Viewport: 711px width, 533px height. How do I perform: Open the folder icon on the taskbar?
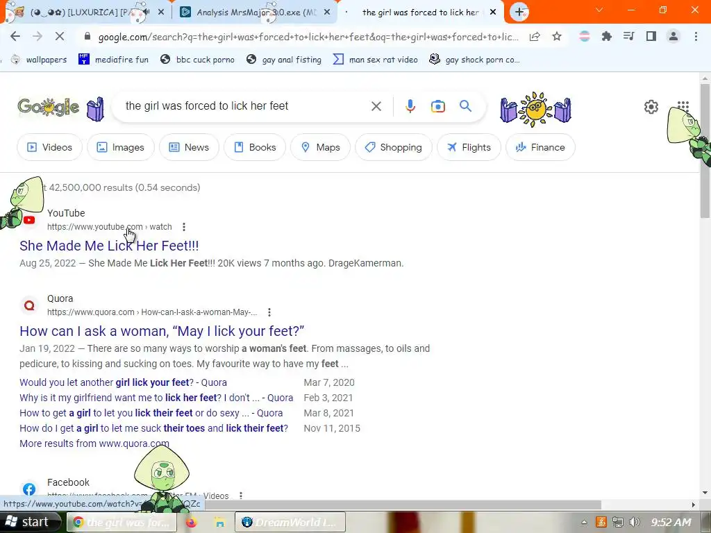[x=219, y=522]
